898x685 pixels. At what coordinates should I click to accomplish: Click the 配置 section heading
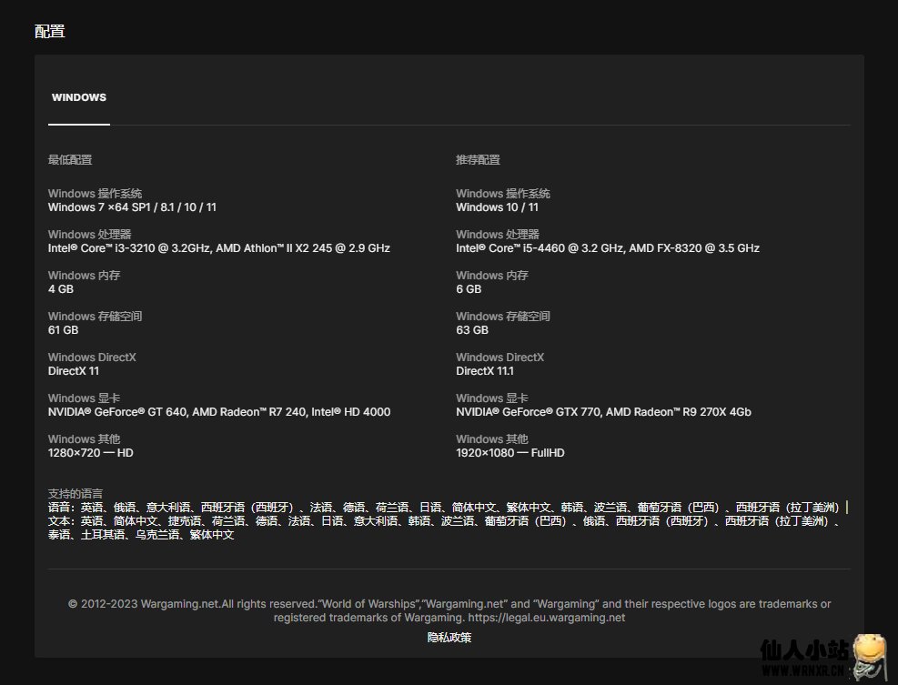pyautogui.click(x=50, y=32)
